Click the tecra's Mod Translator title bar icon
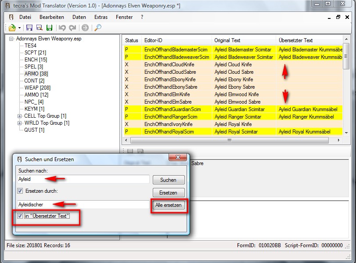356x263 pixels. (8, 5)
